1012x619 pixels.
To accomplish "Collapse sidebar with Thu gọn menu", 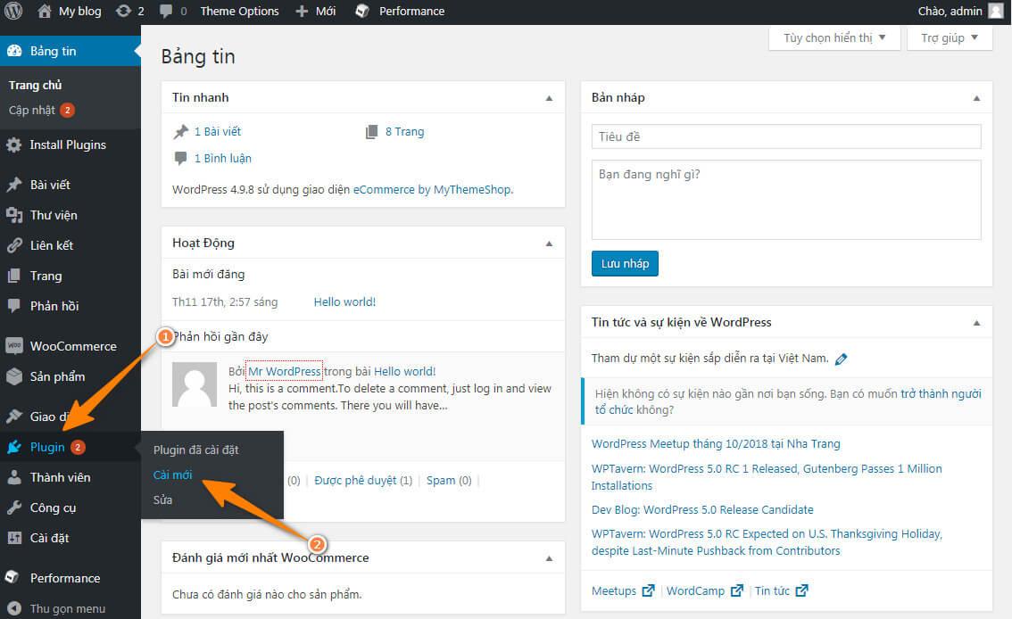I will coord(67,608).
